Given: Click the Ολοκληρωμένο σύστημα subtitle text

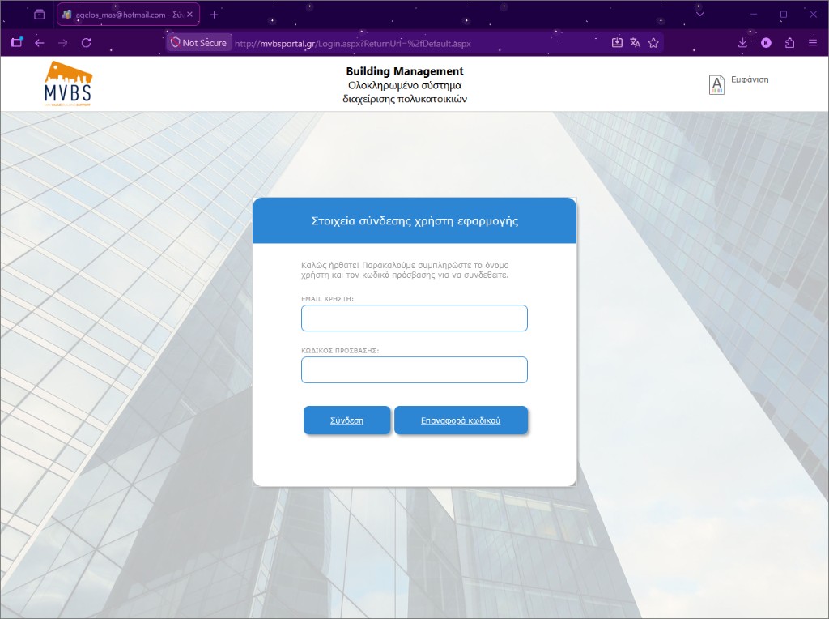Looking at the screenshot, I should (405, 85).
